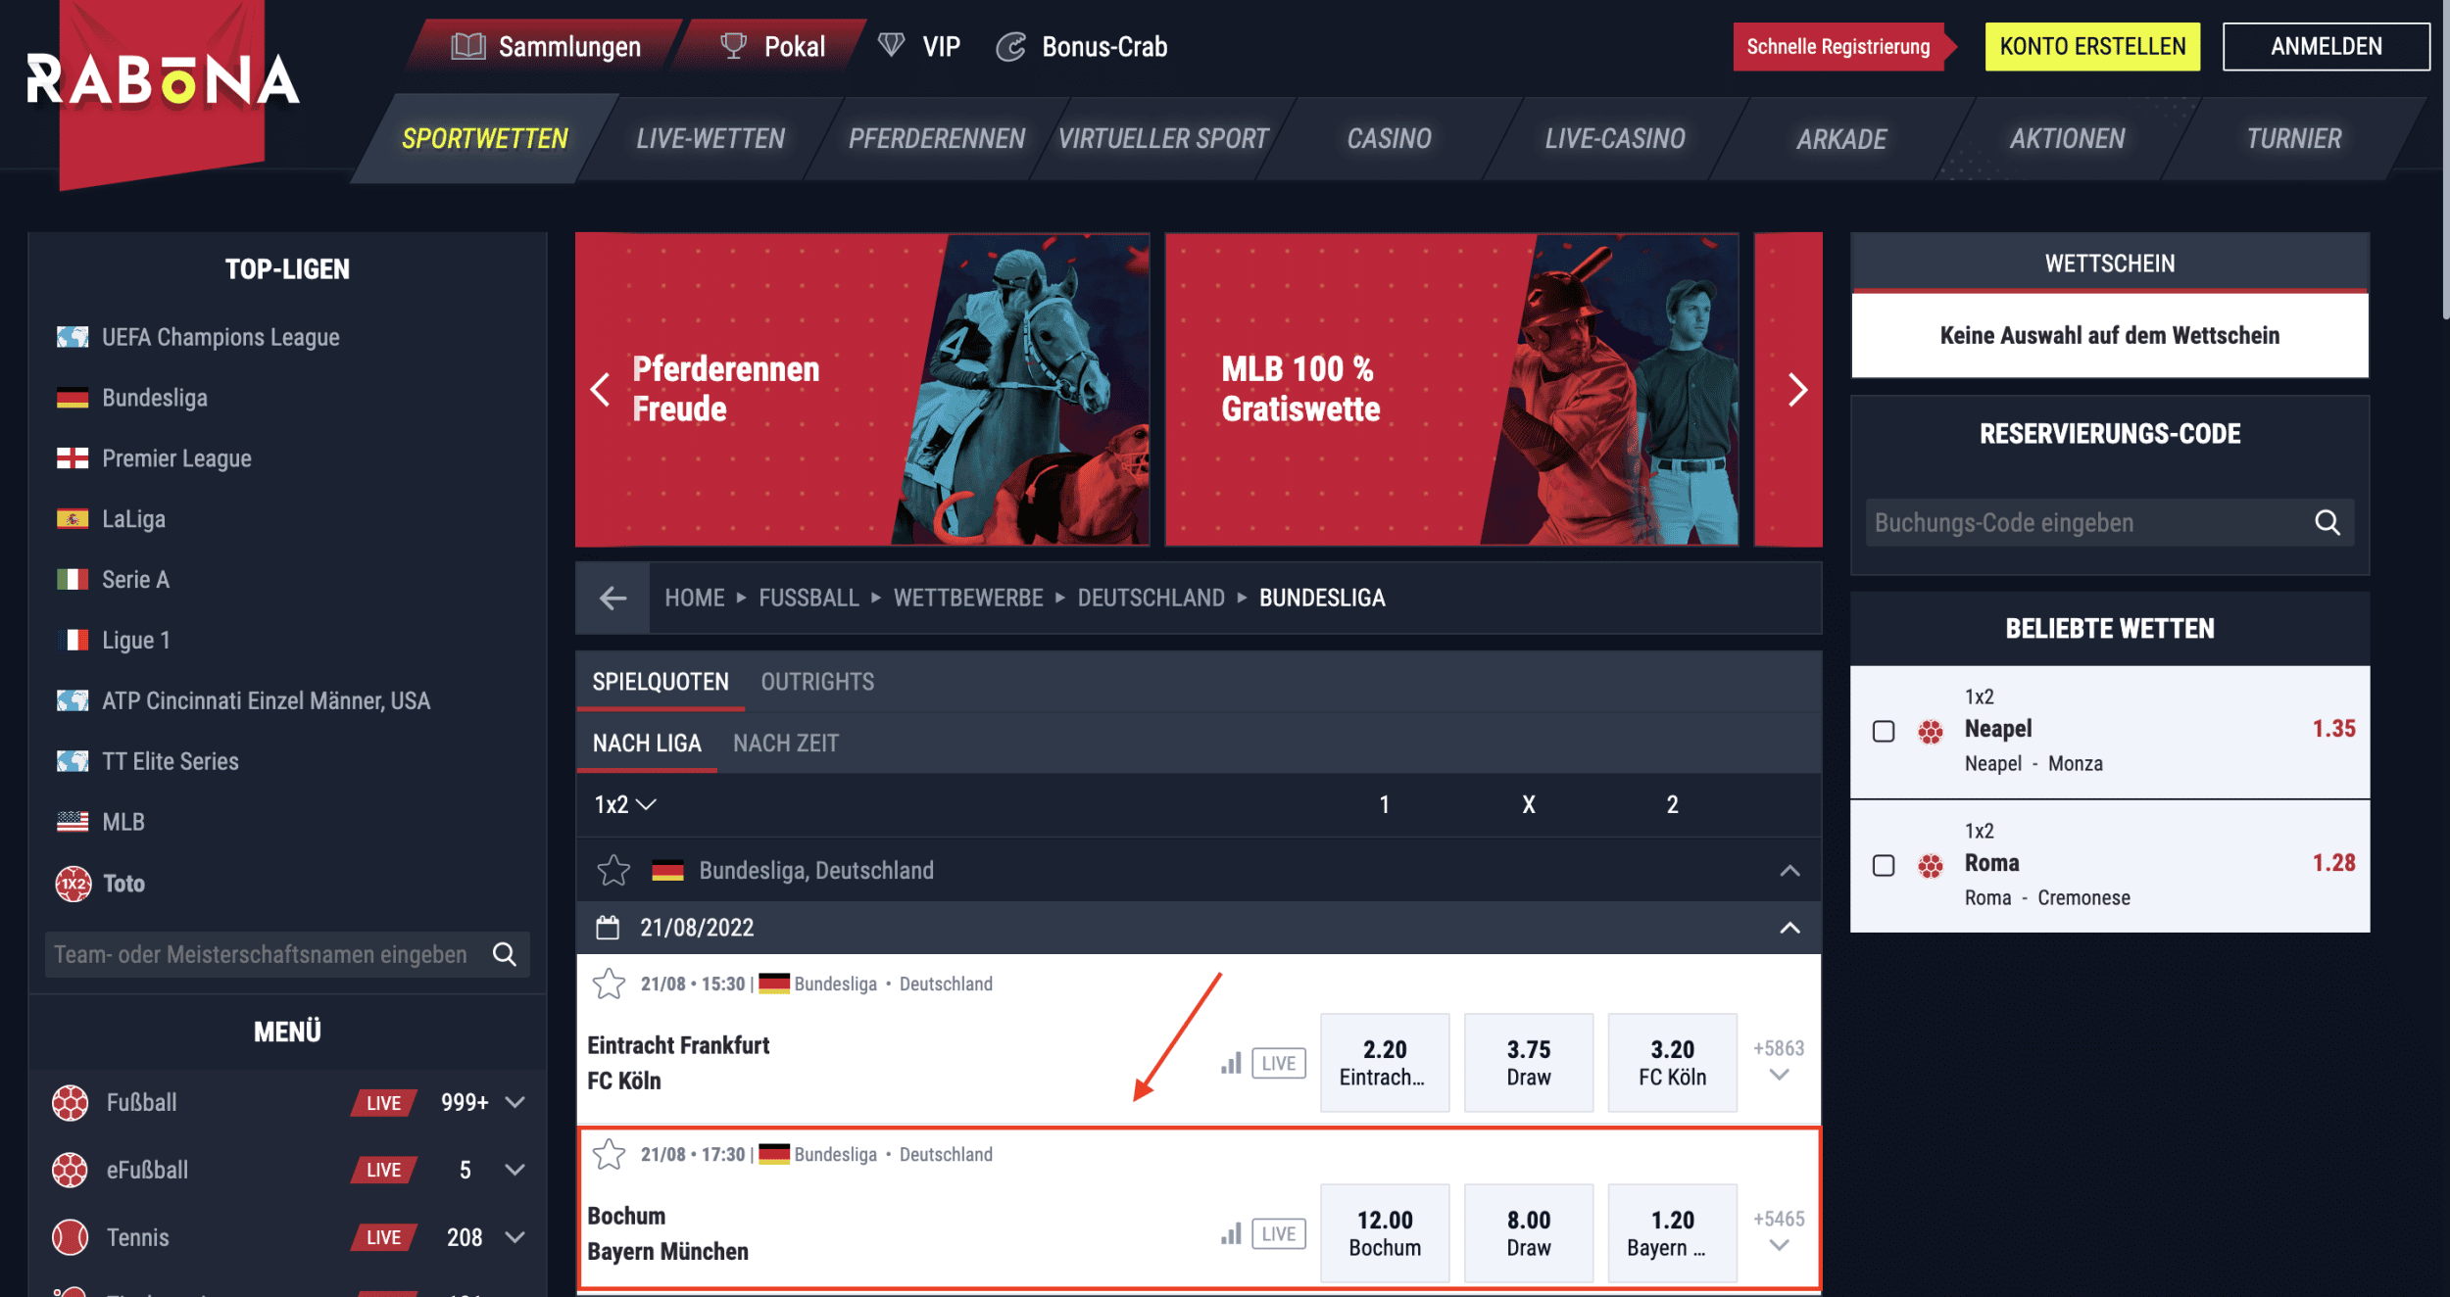Toggle the checkbox for Neapel 1x2 bet
Image resolution: width=2450 pixels, height=1297 pixels.
point(1885,730)
